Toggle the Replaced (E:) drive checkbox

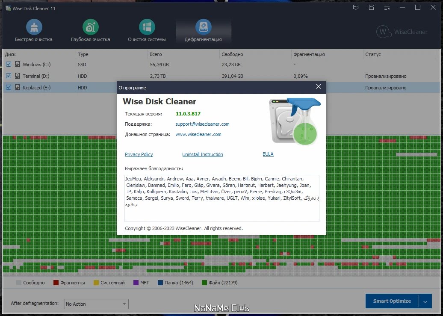[9, 87]
